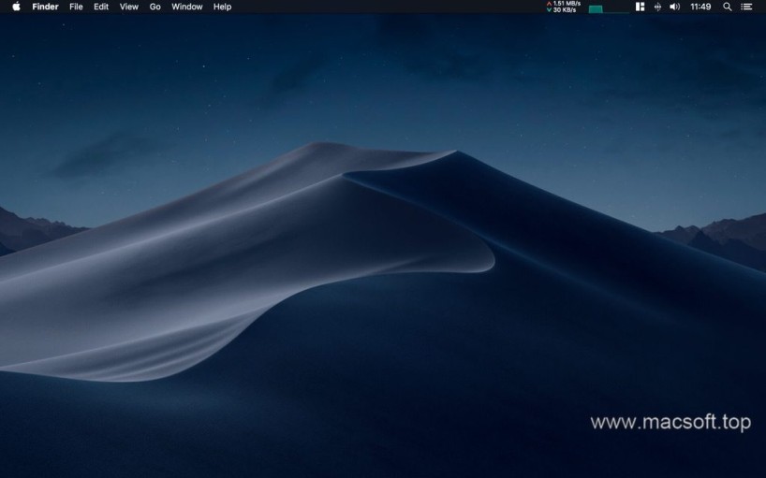Viewport: 766px width, 478px height.
Task: Click the 30 KB/s download speed indicator
Action: [x=564, y=10]
